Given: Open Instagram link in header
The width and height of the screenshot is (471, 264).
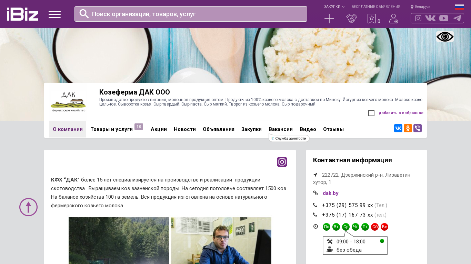Looking at the screenshot, I should tap(418, 18).
